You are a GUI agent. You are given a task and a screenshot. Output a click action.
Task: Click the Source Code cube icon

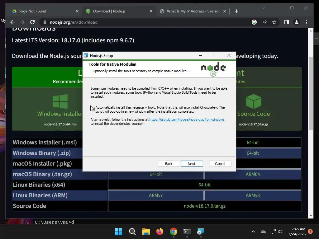click(x=254, y=101)
